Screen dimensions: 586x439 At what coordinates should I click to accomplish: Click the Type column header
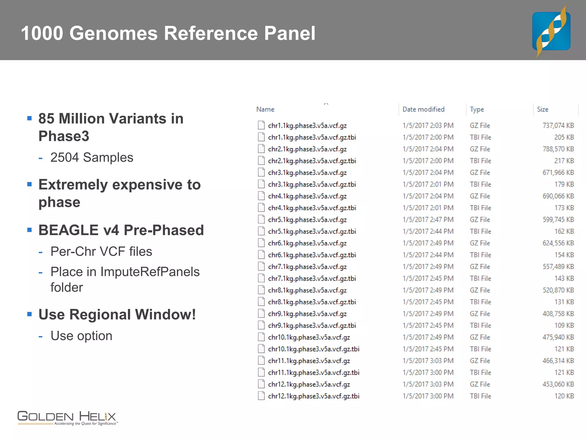click(477, 109)
